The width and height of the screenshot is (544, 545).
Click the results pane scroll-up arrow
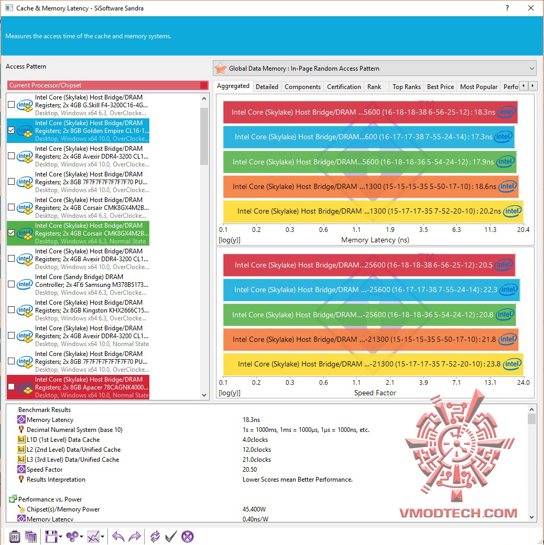click(x=531, y=409)
